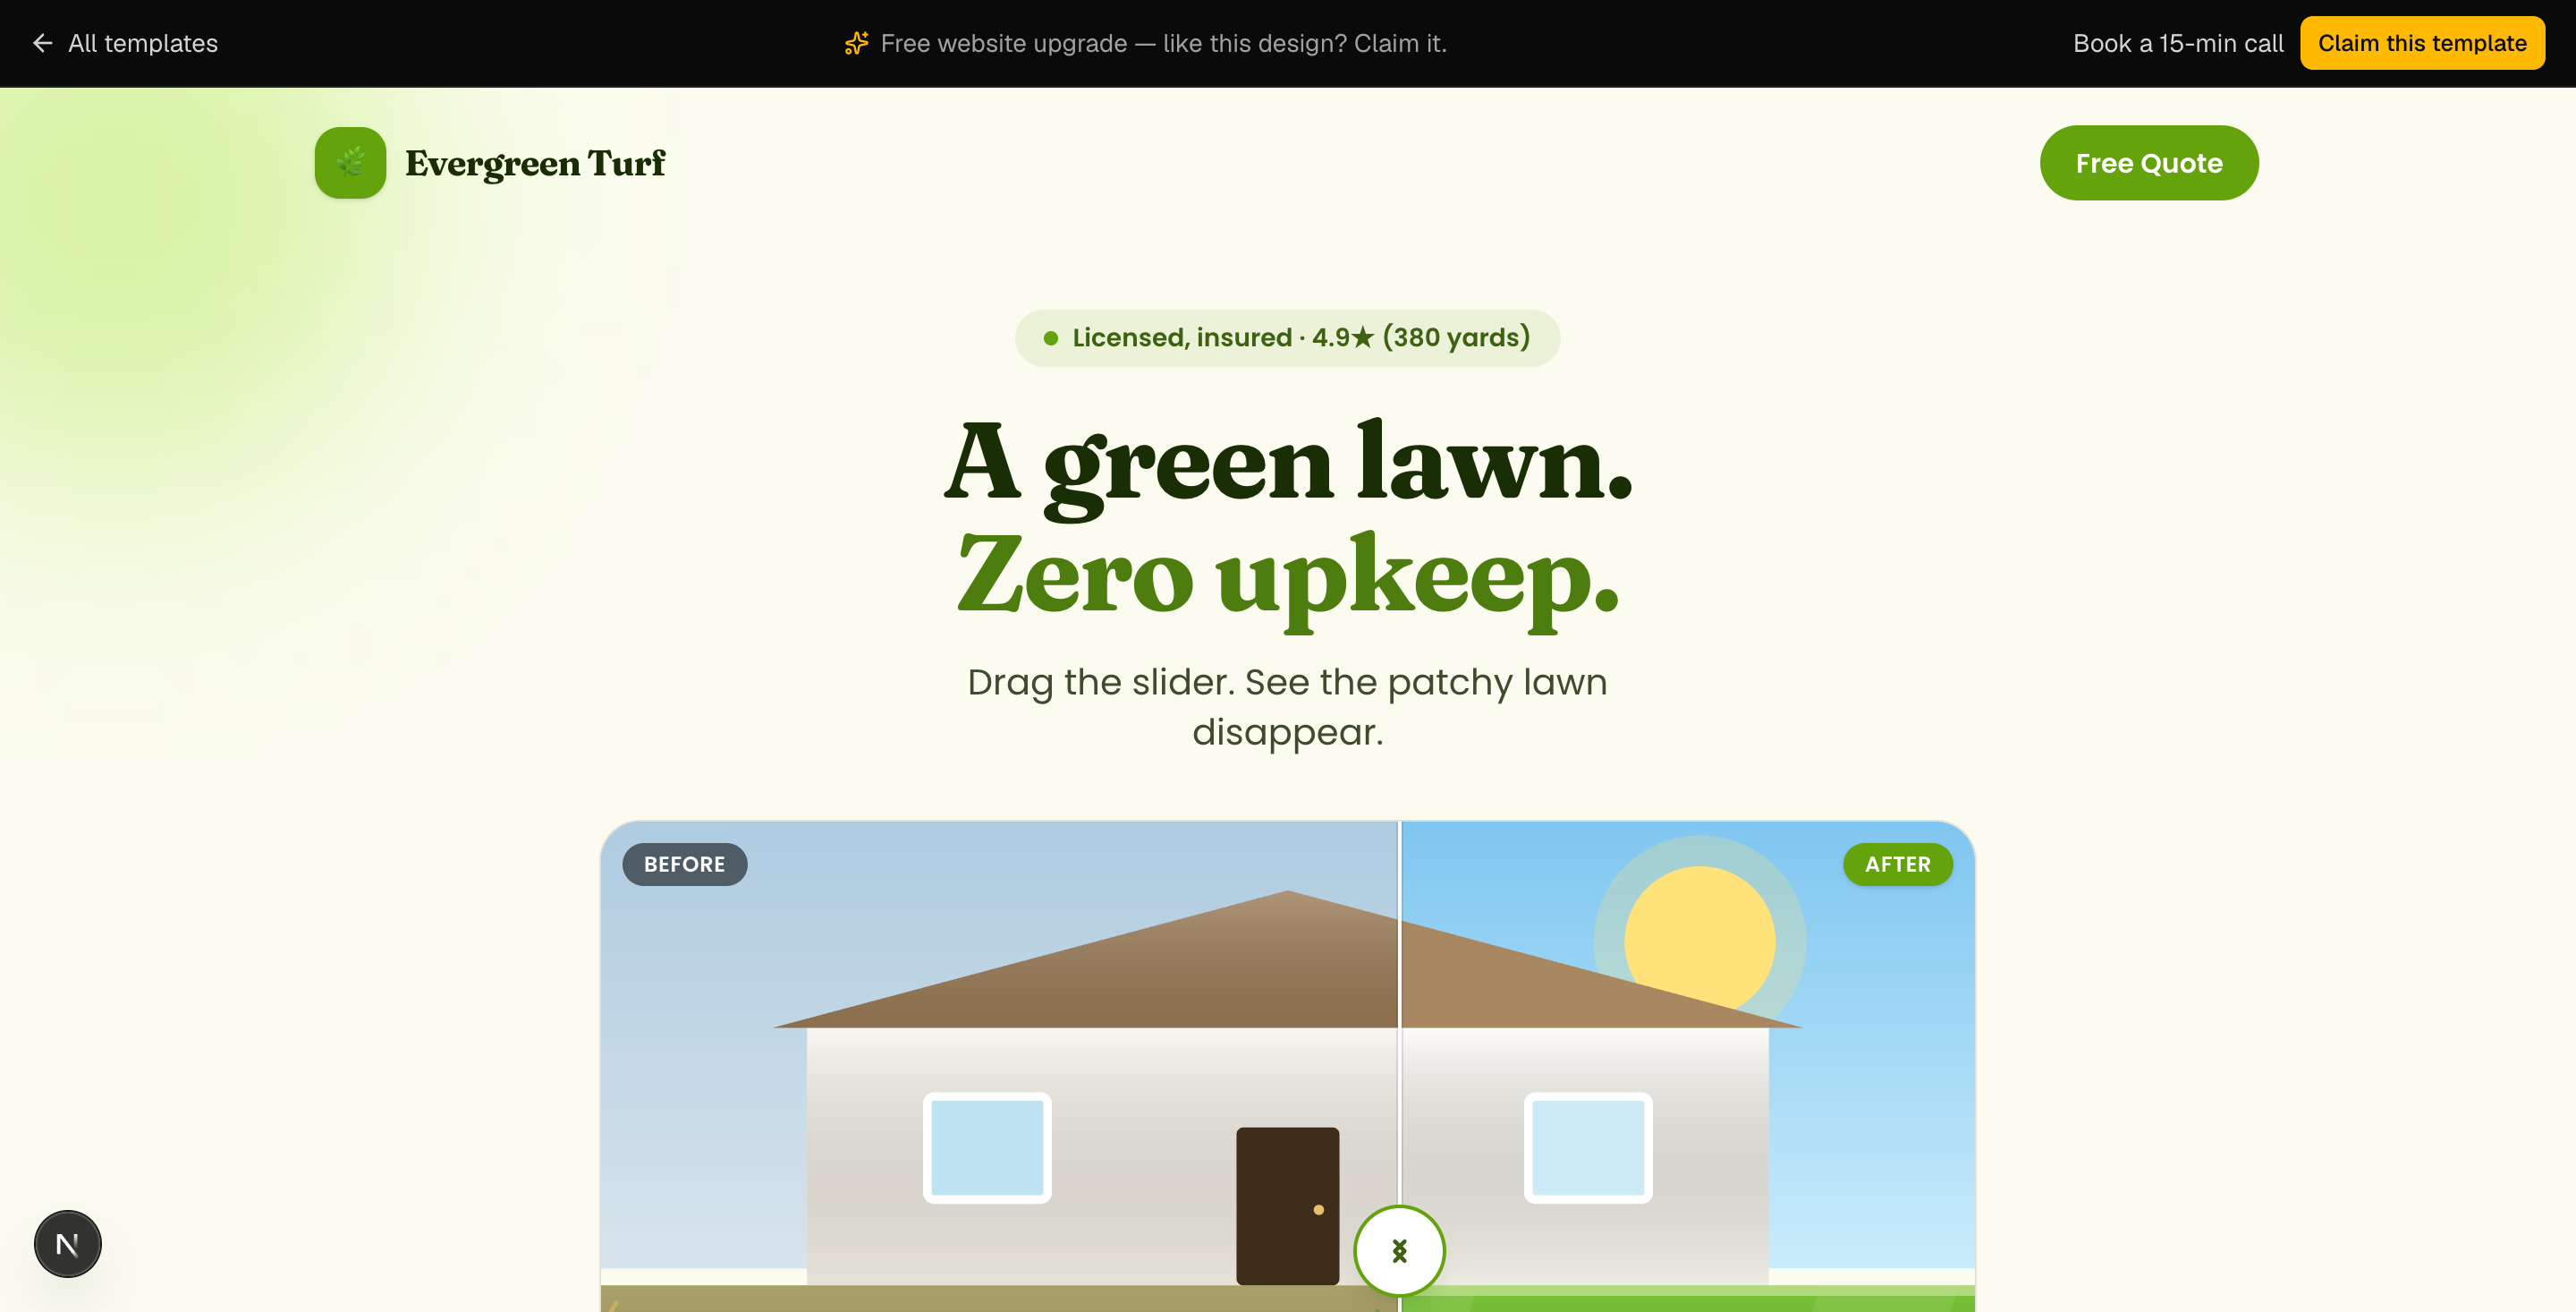Image resolution: width=2576 pixels, height=1312 pixels.
Task: Click the back arrow icon
Action: point(42,43)
